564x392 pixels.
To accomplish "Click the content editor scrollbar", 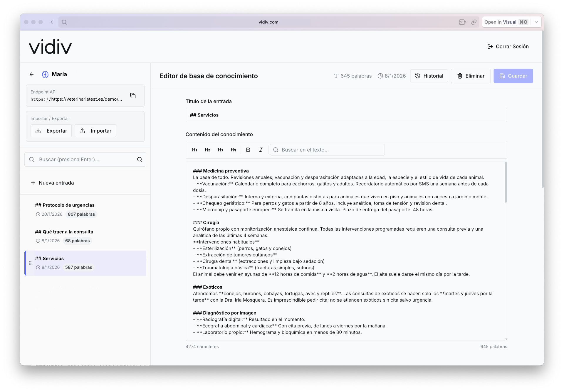I will [x=506, y=183].
